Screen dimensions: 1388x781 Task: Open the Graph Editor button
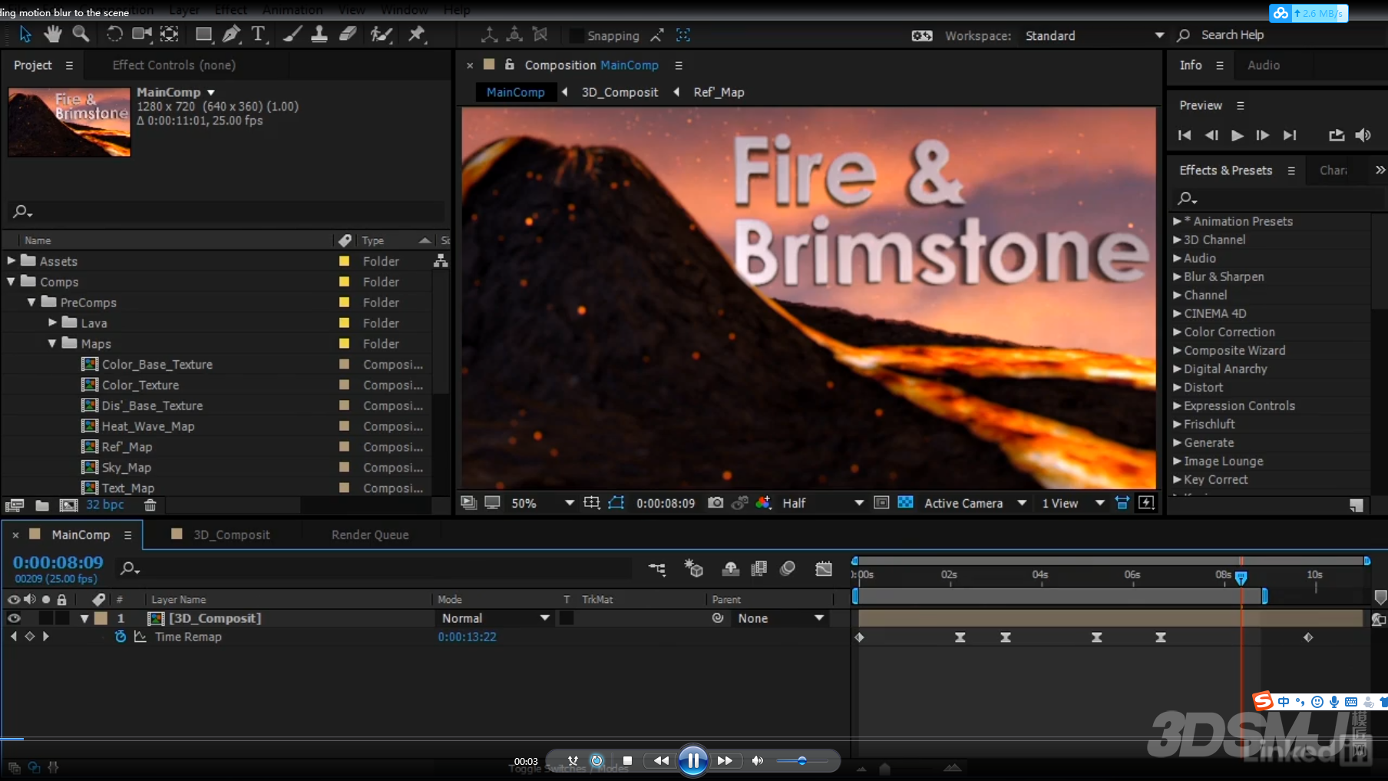click(824, 568)
